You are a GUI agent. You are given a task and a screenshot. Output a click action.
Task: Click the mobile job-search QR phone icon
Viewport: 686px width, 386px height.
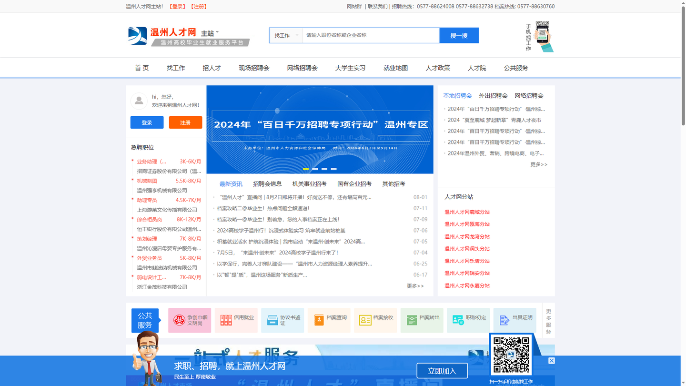544,36
